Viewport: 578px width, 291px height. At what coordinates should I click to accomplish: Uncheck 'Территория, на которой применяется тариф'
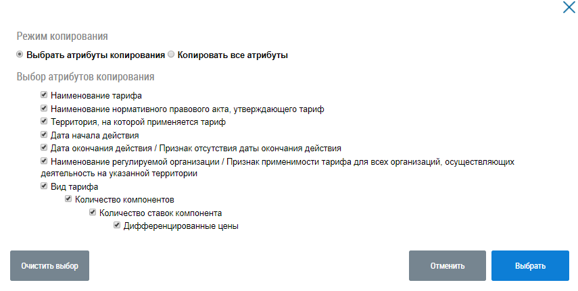click(44, 122)
